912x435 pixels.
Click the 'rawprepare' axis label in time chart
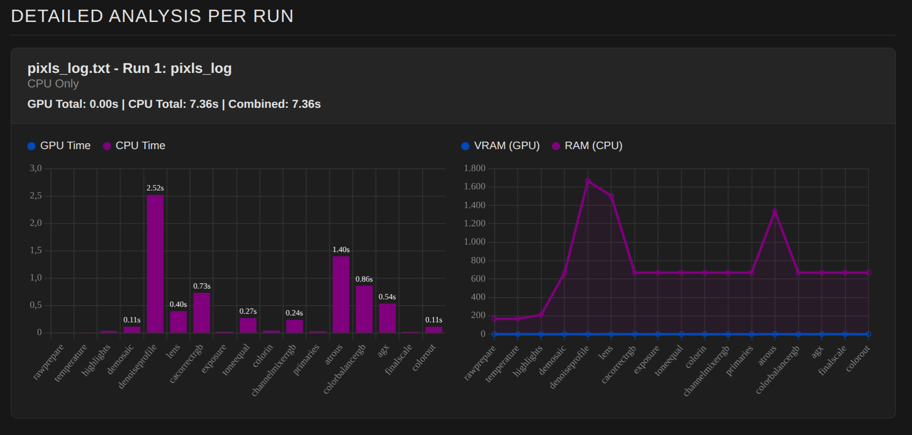pyautogui.click(x=48, y=362)
